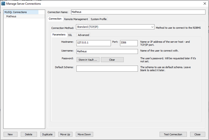Viewport: 209px width, 140px height.
Task: Click the Move Up button
Action: 65,134
